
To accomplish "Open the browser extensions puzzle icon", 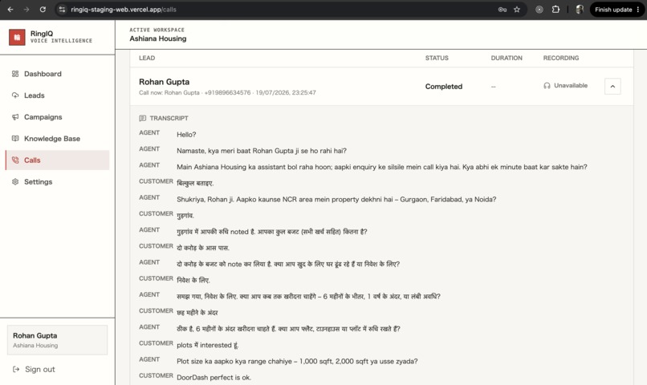I will pyautogui.click(x=555, y=9).
